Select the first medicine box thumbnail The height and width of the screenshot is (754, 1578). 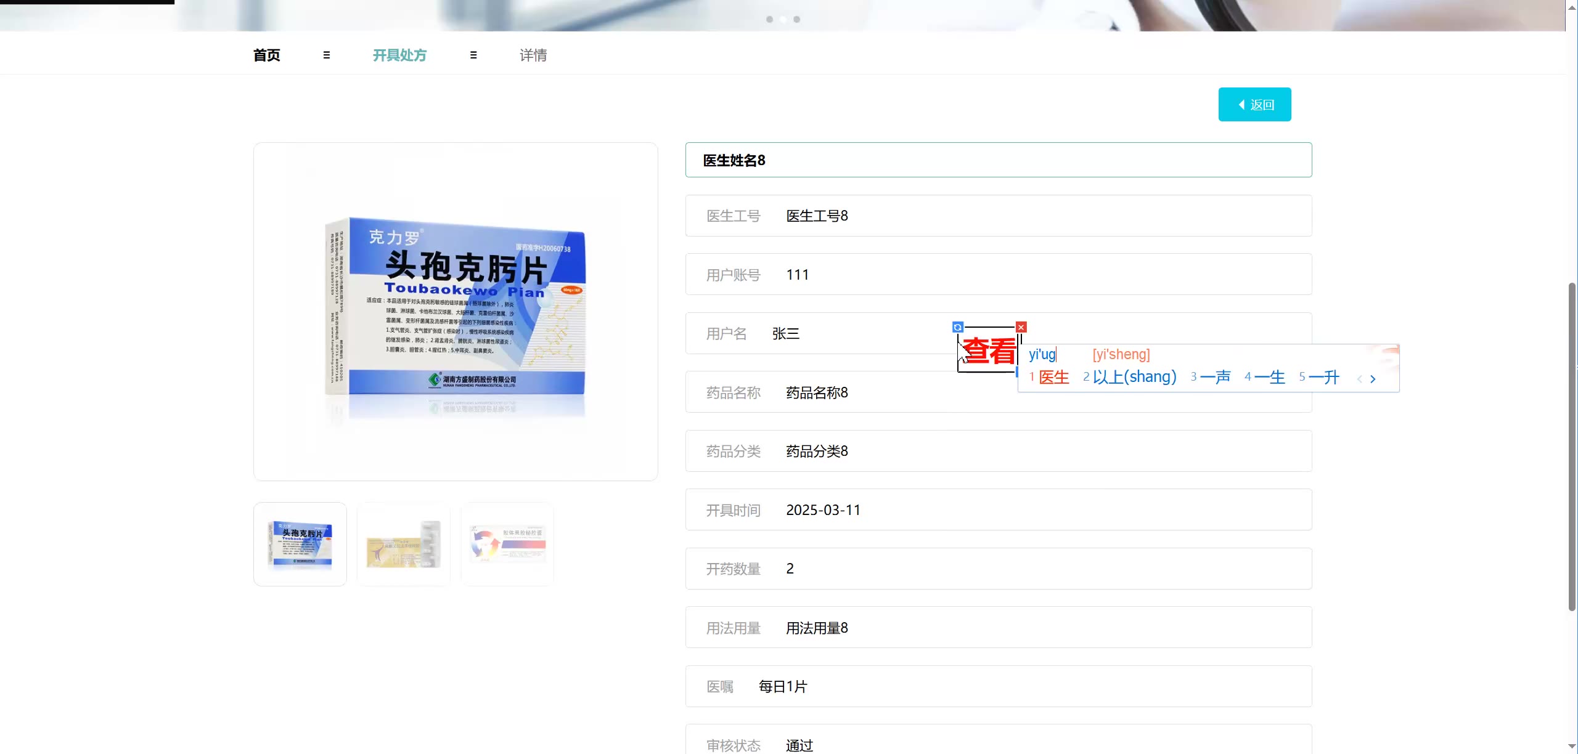click(300, 544)
